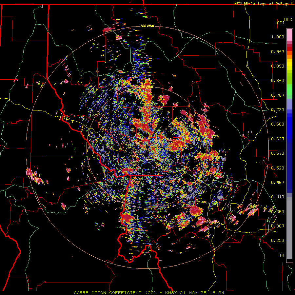Pick the gray segment of the color bar
Viewport: 295px width, 295px height.
(289, 228)
